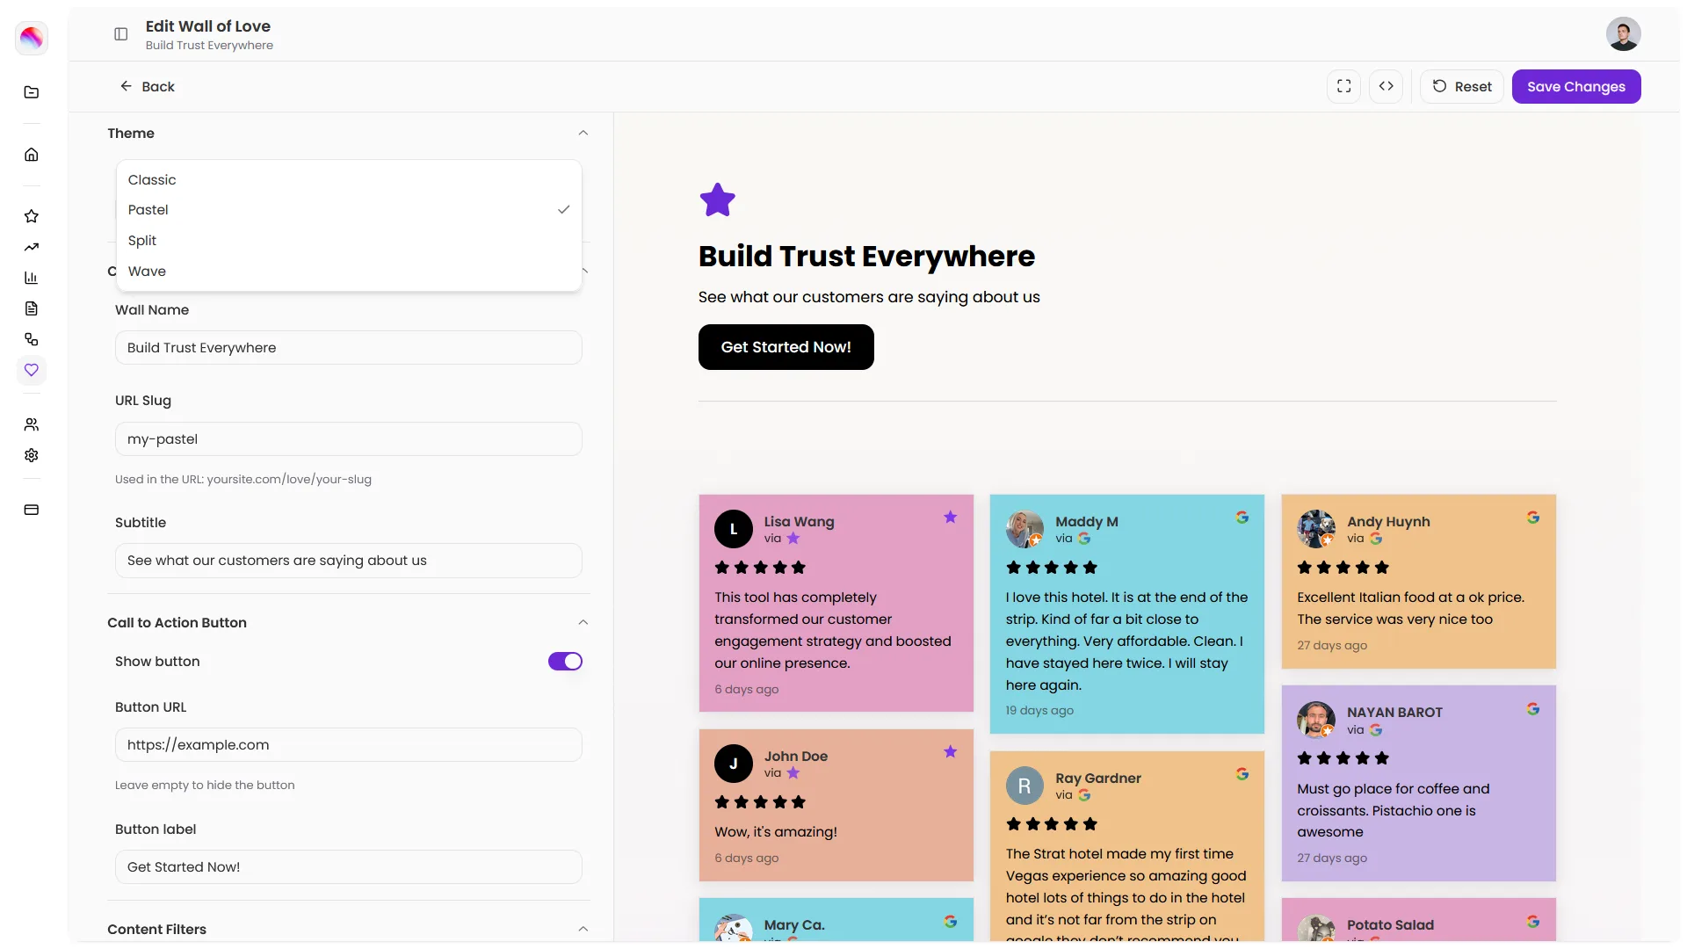The width and height of the screenshot is (1687, 949).
Task: Toggle the sidebar panel icon
Action: point(121,34)
